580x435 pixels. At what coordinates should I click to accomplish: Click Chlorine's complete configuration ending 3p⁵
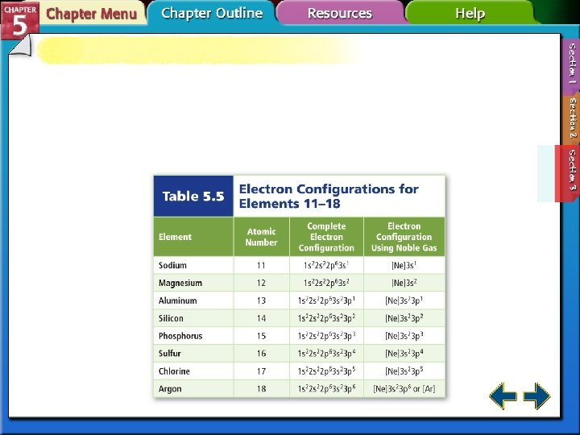click(326, 371)
